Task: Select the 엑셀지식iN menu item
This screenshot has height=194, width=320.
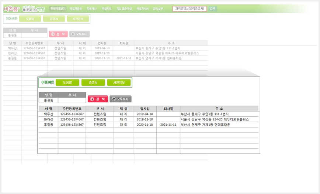Action: pyautogui.click(x=142, y=9)
